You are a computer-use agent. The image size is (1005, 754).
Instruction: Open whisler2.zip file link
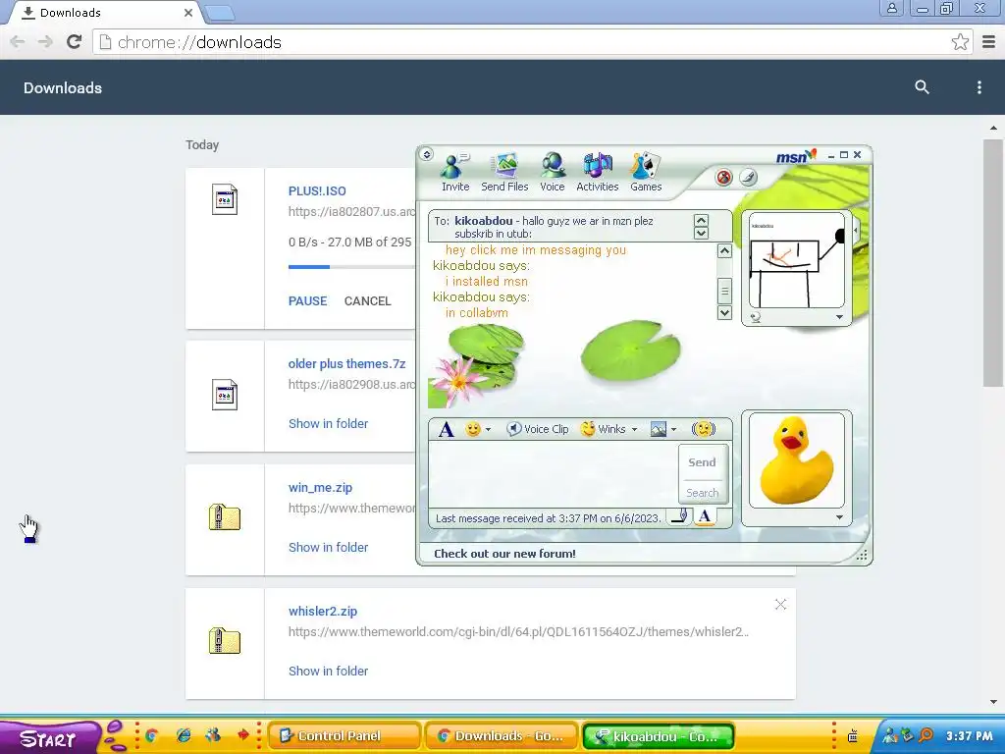coord(322,611)
